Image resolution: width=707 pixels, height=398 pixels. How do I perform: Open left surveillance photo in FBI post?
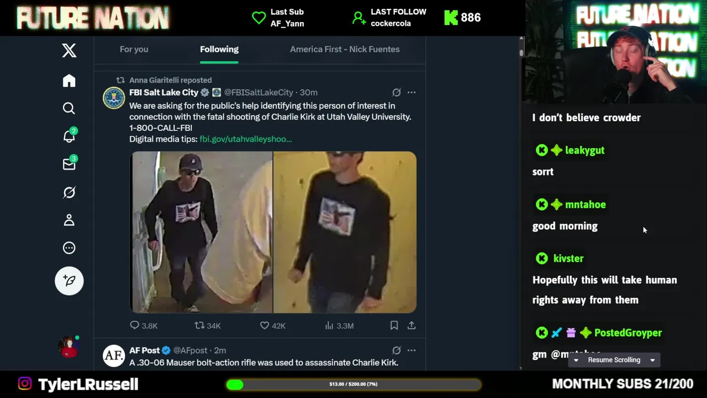(x=201, y=232)
